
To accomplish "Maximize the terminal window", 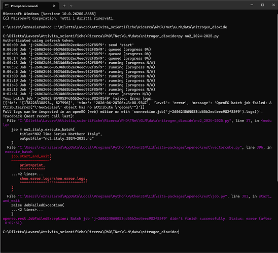I will pyautogui.click(x=263, y=5).
